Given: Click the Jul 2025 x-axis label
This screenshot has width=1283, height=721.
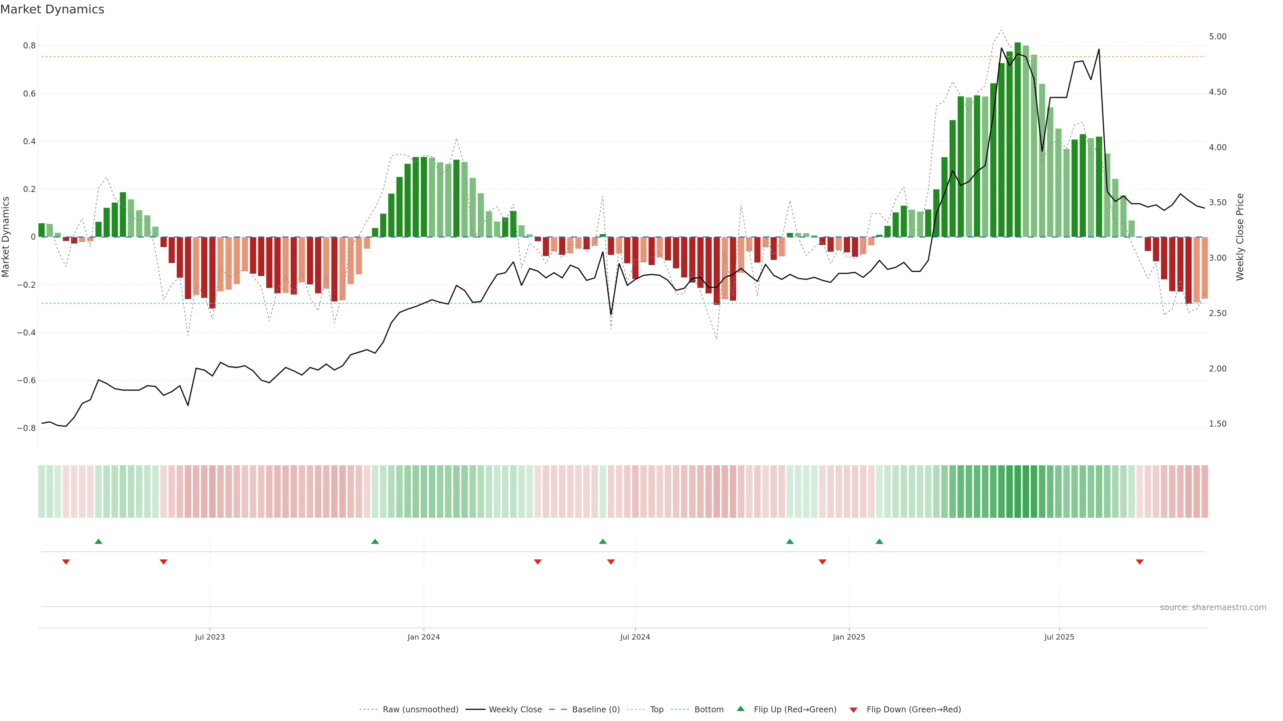Looking at the screenshot, I should pyautogui.click(x=1059, y=637).
